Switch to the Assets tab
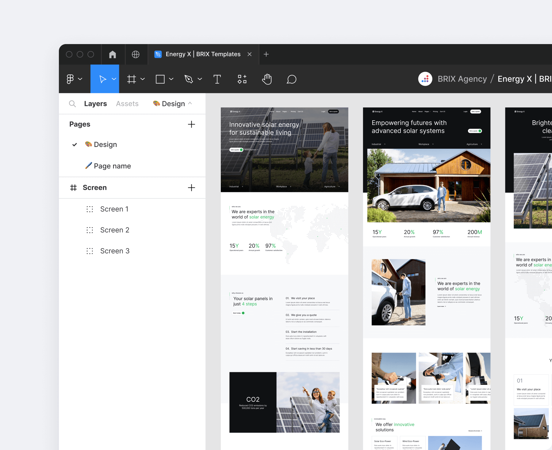Viewport: 552px width, 450px height. pyautogui.click(x=127, y=103)
